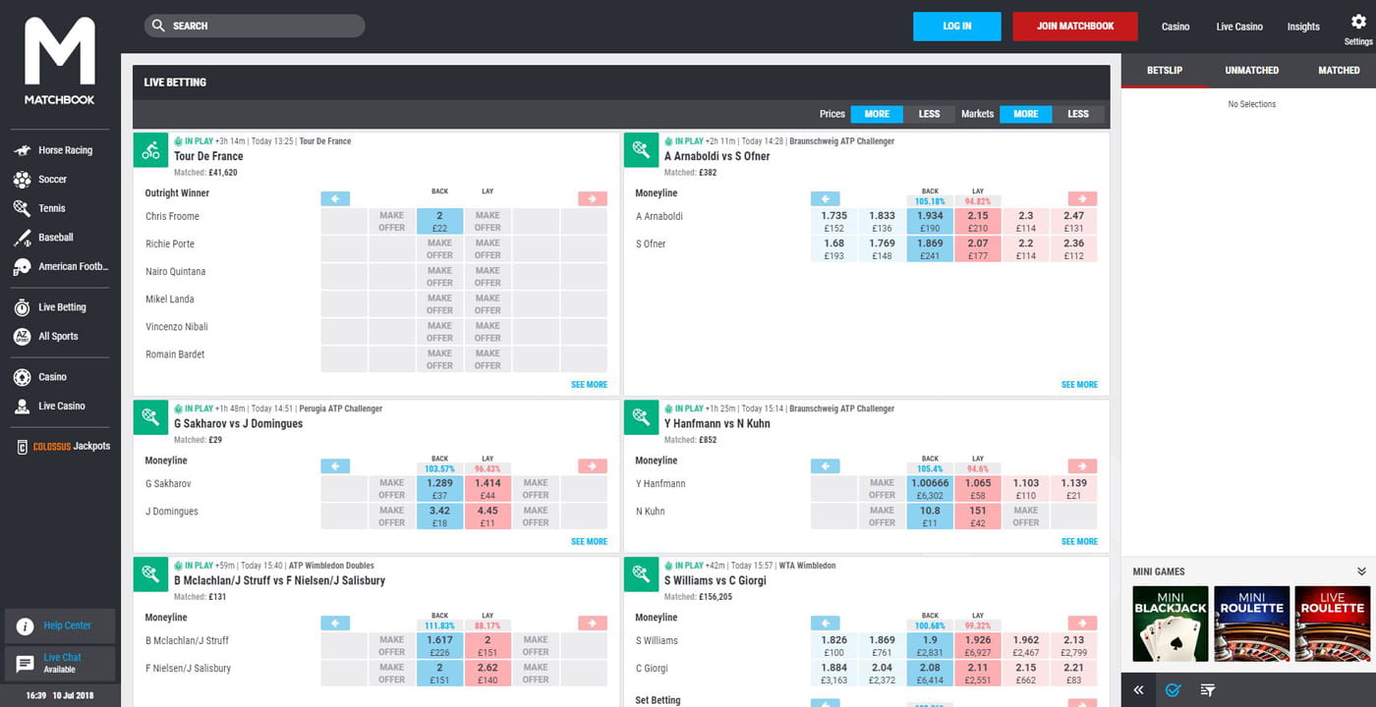Click the Casino chip sidebar icon
The image size is (1376, 707).
22,377
